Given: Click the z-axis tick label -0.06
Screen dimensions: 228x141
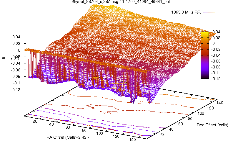Looking at the screenshot, I should (16, 70).
